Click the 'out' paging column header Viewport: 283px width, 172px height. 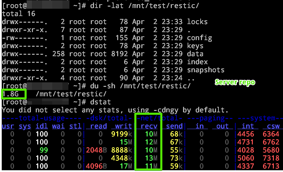(223, 126)
